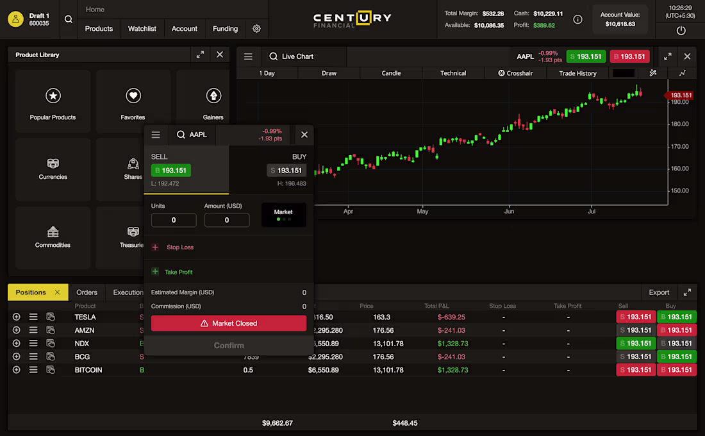The height and width of the screenshot is (436, 705).
Task: Click the red B 193.151 in chart header
Action: pyautogui.click(x=629, y=56)
